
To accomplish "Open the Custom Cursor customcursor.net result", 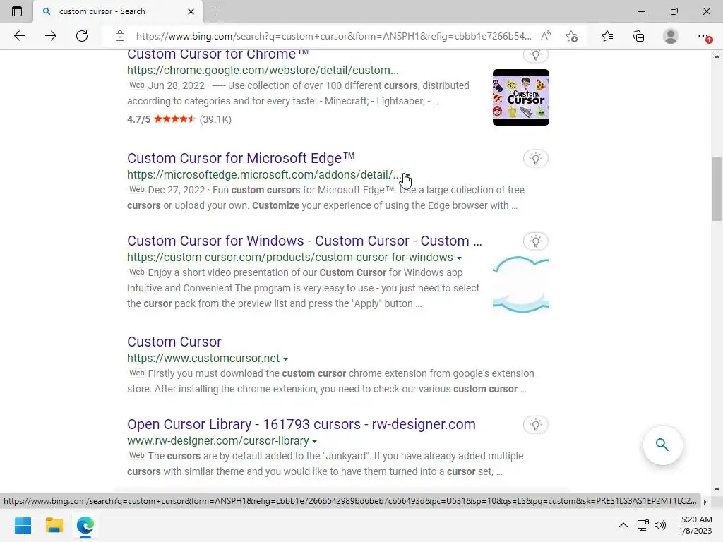I will coord(174,342).
